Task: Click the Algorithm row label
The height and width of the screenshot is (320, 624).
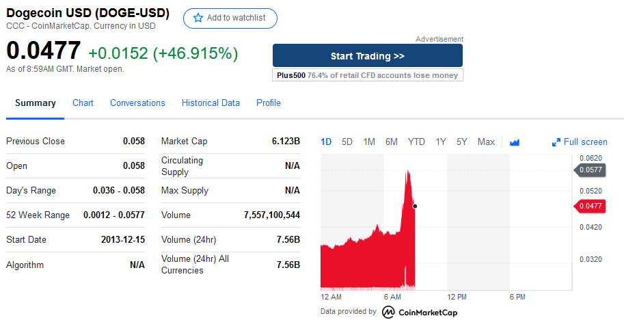Action: [25, 265]
